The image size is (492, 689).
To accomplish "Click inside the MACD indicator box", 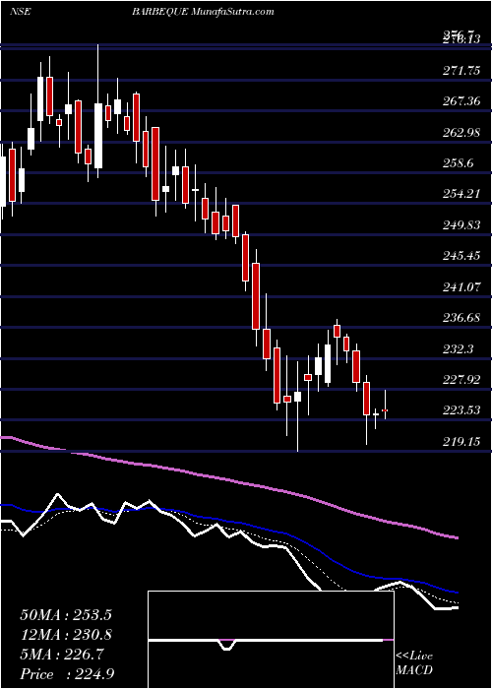I will pos(271,640).
